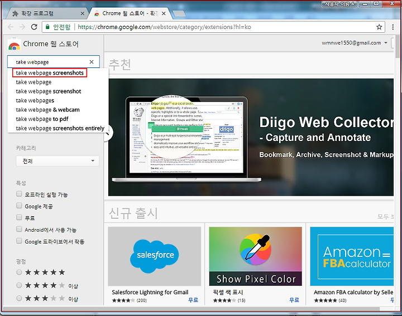The image size is (402, 316).
Task: Close the Chrome Web Store tab
Action: [164, 13]
